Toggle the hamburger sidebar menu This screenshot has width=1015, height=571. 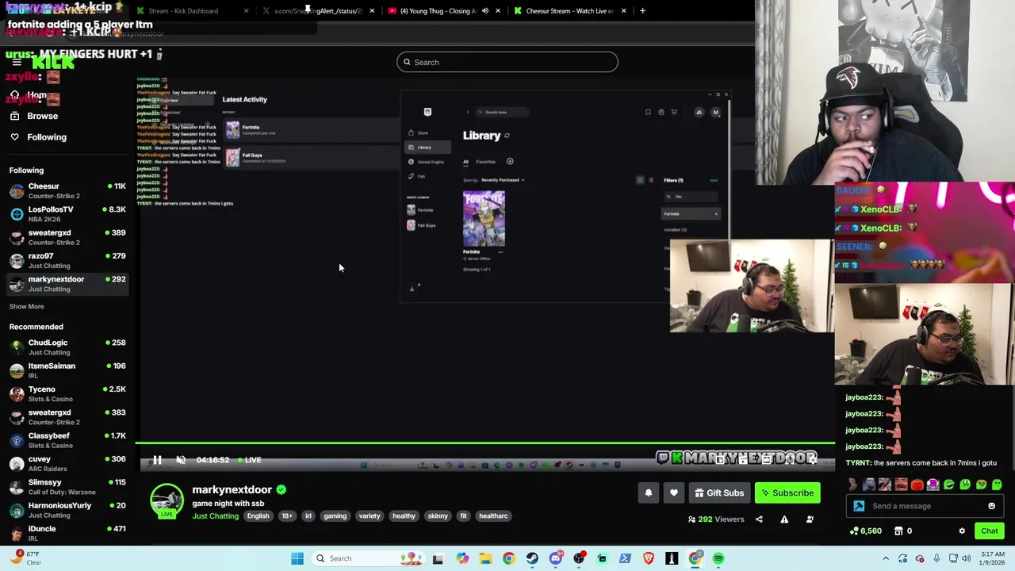tap(17, 62)
